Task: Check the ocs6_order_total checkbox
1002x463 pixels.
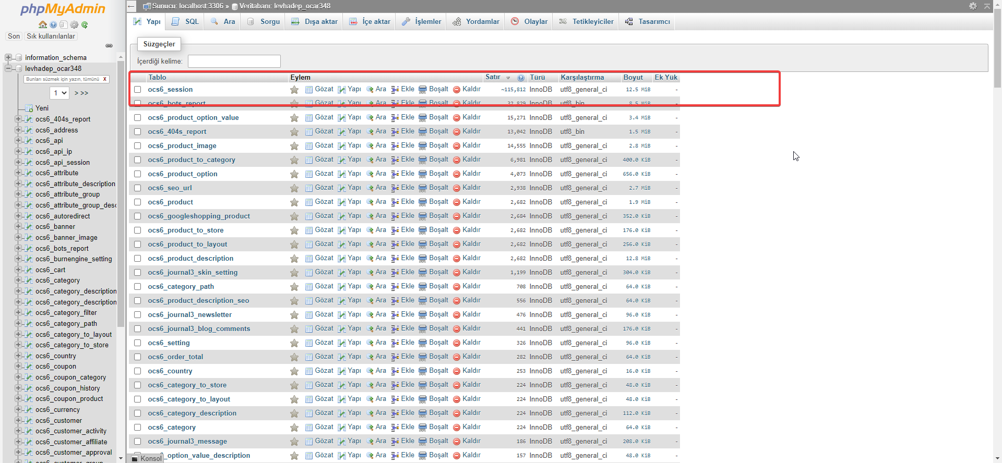Action: coord(138,357)
